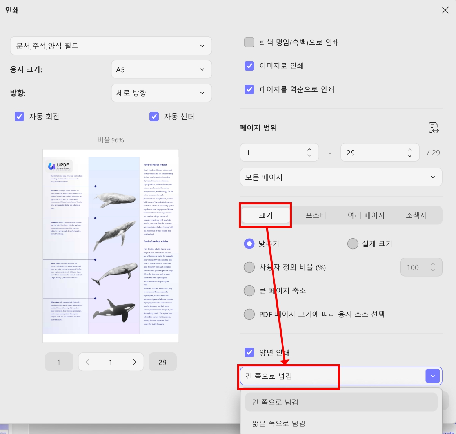Decrease start page number stepper
Screen dimensions: 456x434
(309, 156)
